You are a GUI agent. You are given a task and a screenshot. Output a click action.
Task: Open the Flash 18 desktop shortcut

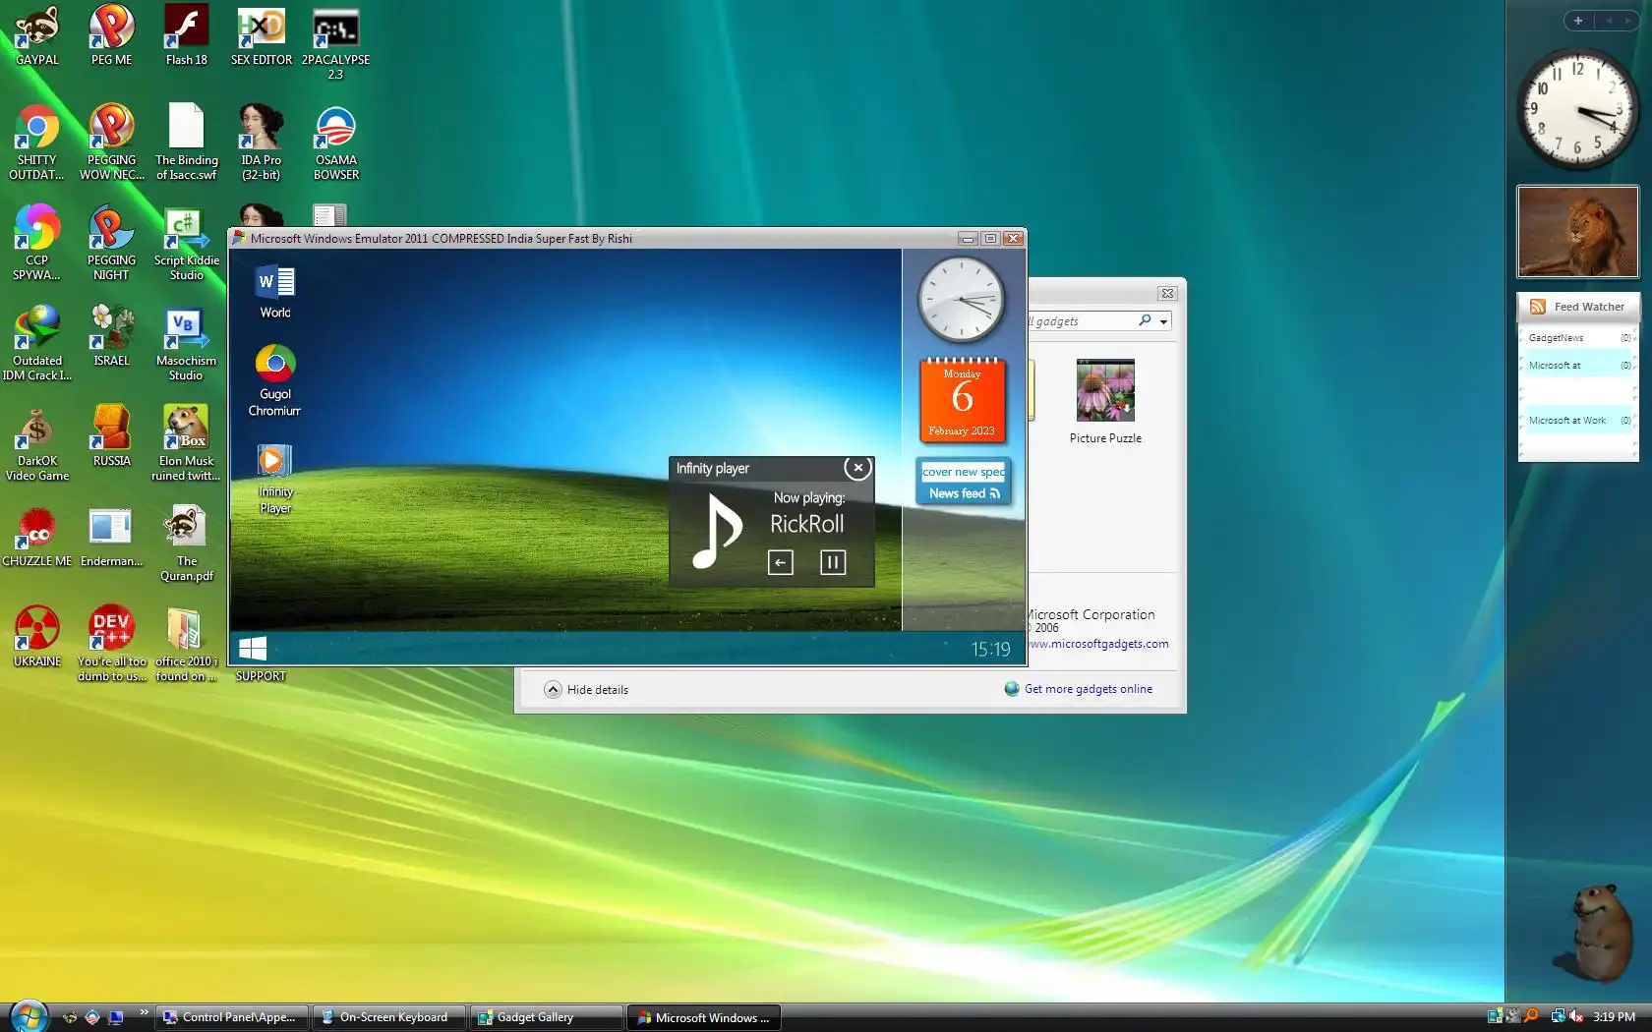(186, 35)
